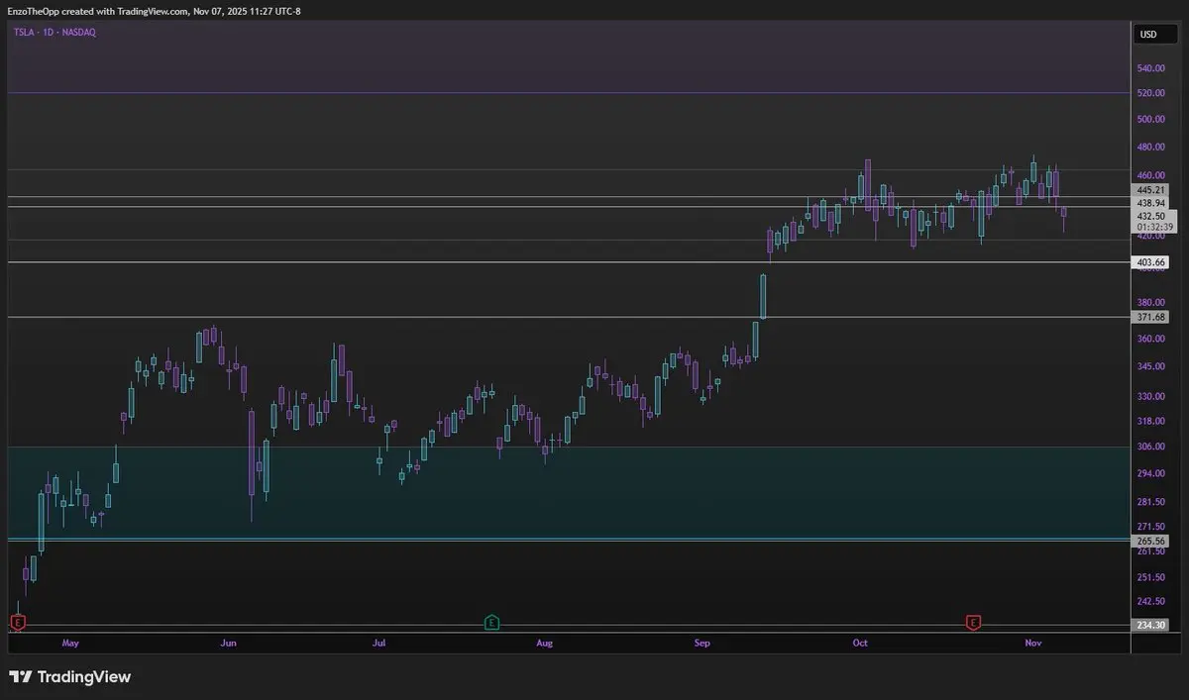Click the 281.50 price axis value
Viewport: 1189px width, 700px height.
tap(1150, 502)
